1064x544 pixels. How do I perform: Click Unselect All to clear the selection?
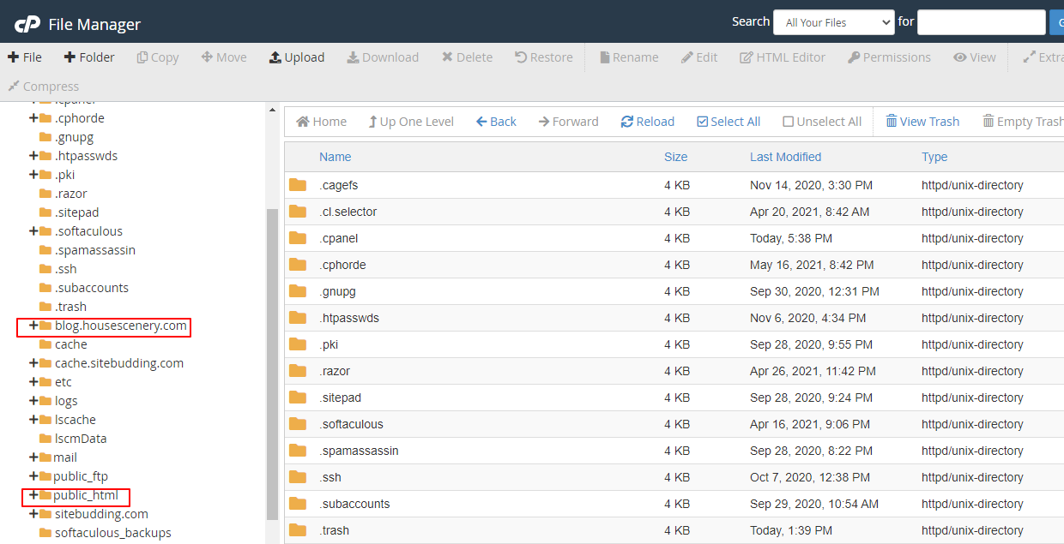(821, 121)
